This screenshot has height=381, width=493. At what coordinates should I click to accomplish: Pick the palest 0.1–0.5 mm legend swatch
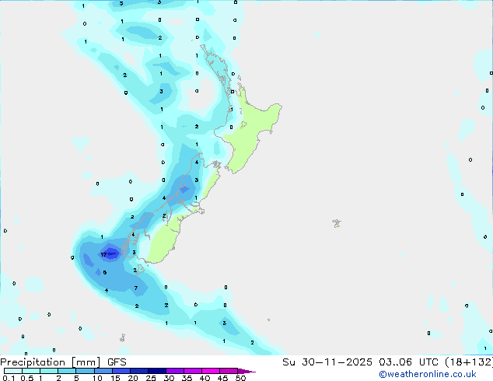click(13, 371)
